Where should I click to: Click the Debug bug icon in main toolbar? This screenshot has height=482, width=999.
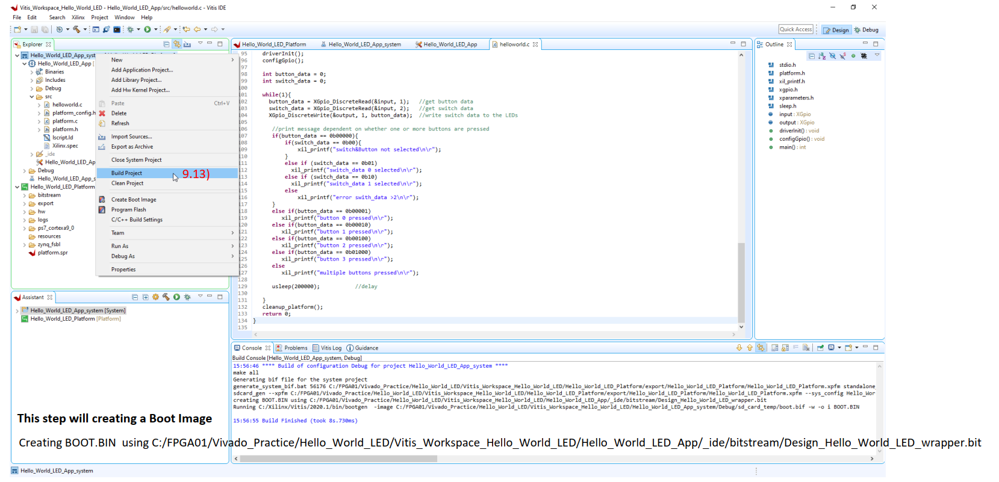[130, 29]
